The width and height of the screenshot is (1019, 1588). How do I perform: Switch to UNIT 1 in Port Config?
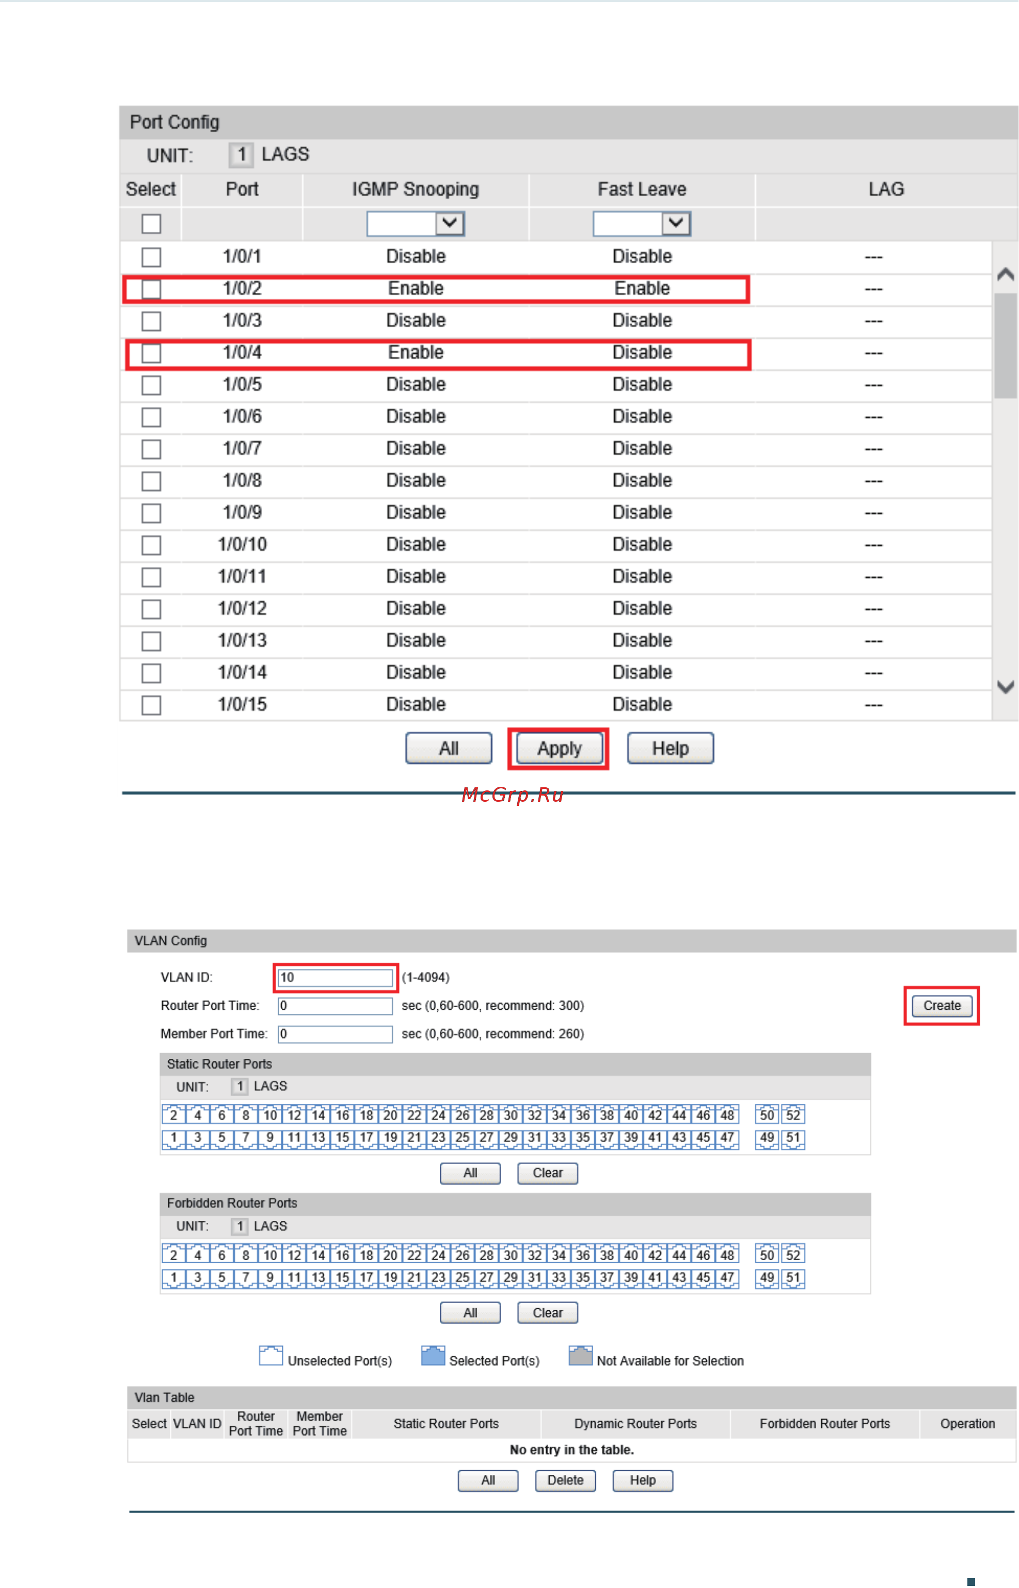(x=242, y=155)
